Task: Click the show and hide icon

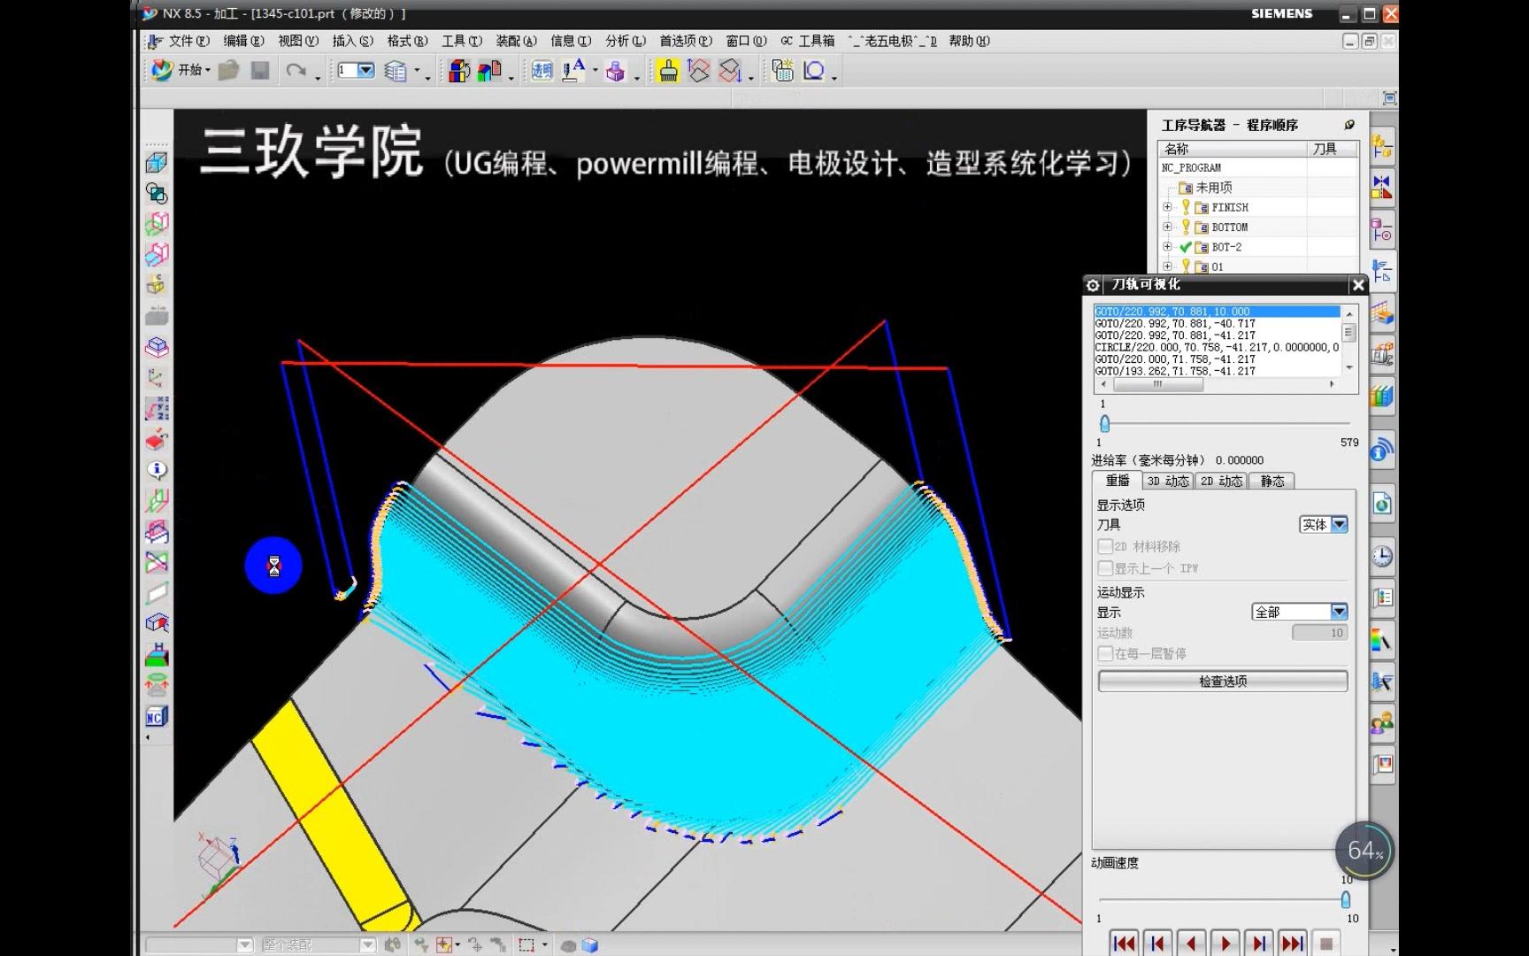Action: [489, 71]
